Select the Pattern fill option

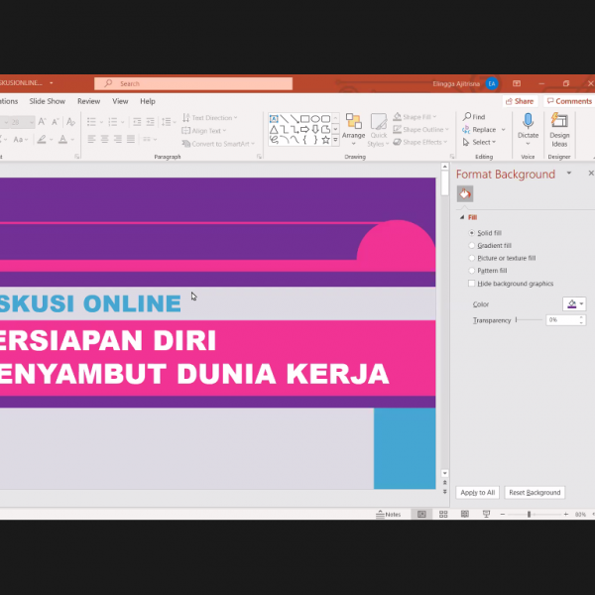pyautogui.click(x=472, y=271)
